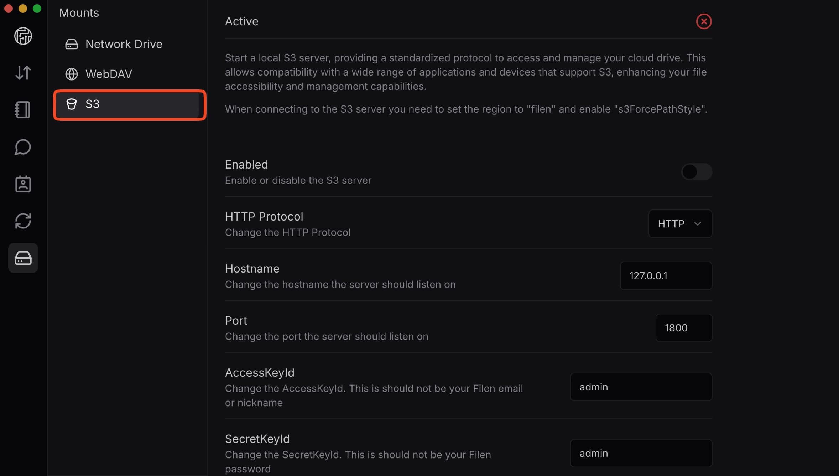
Task: Toggle the S3 server Enabled switch
Action: [x=697, y=172]
